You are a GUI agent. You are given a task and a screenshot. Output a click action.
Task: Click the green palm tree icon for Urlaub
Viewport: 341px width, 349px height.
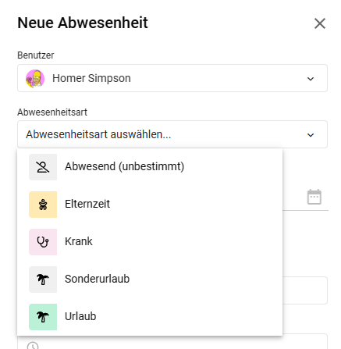[43, 317]
